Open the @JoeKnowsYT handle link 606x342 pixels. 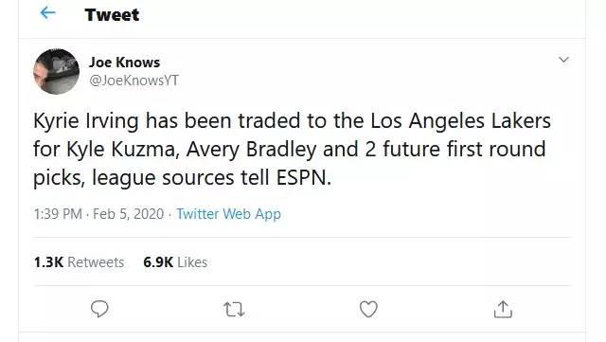point(134,81)
